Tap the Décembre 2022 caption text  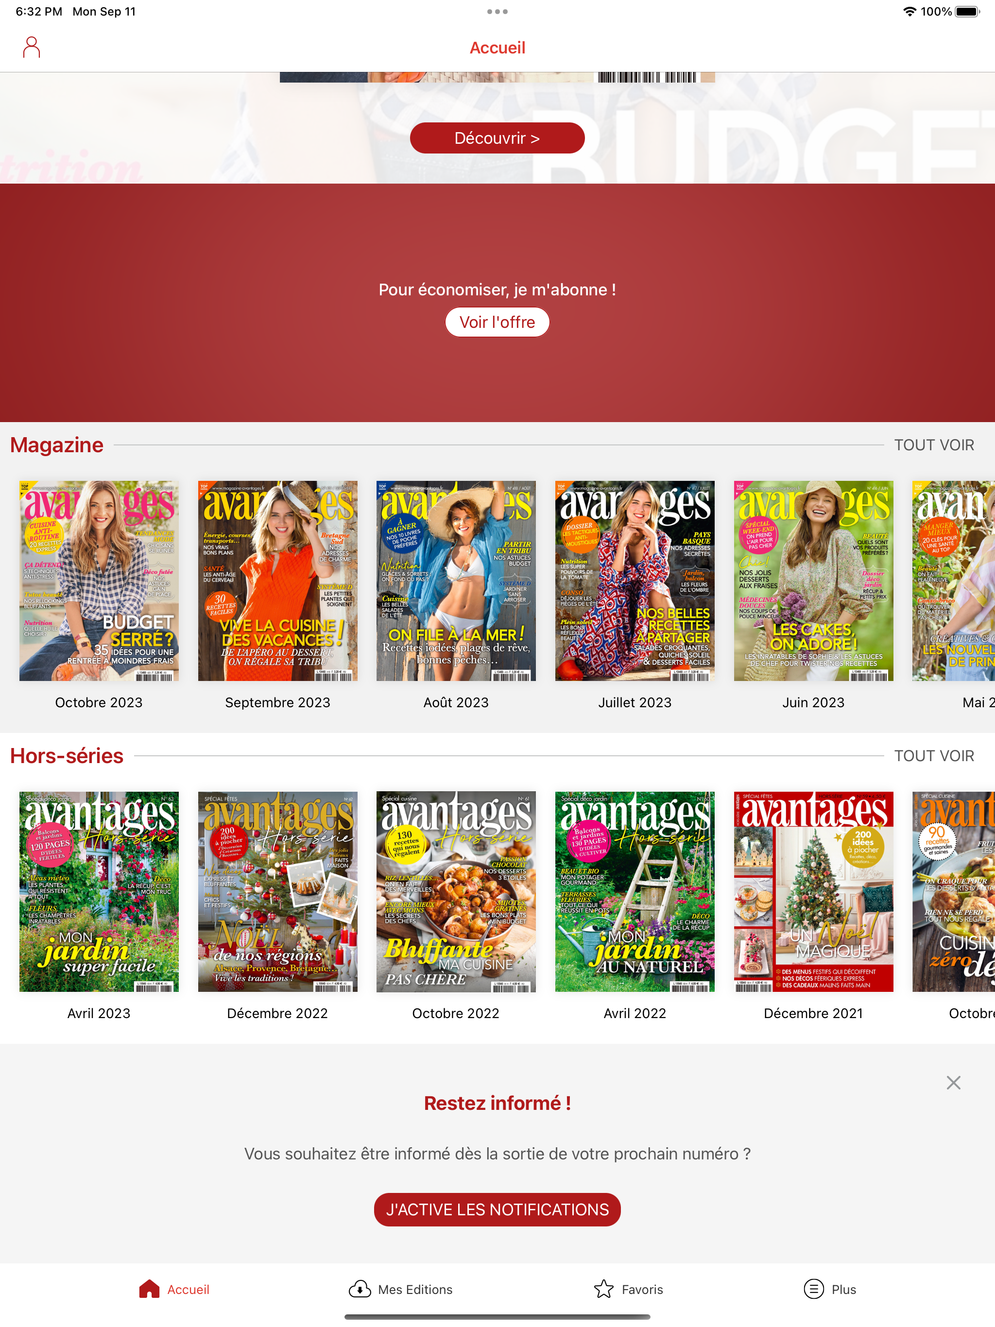click(278, 1013)
